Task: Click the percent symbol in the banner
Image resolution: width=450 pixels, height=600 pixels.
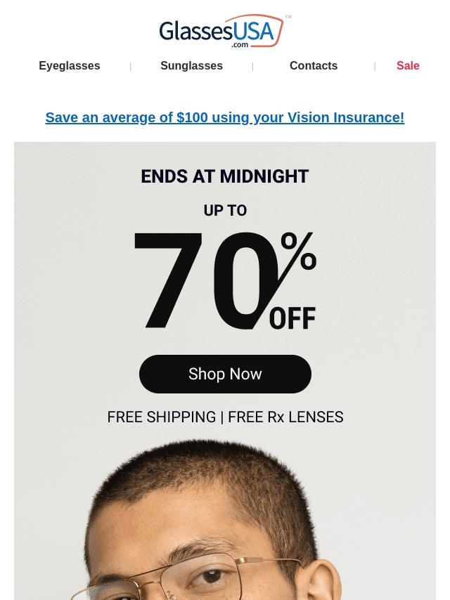Action: (x=299, y=254)
